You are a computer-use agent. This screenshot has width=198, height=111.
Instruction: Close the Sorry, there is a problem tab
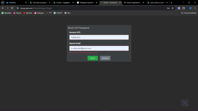(x=167, y=2)
